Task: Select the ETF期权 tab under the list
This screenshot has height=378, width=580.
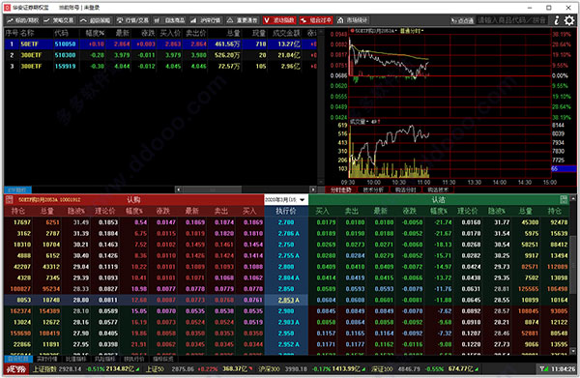Action: coord(17,189)
